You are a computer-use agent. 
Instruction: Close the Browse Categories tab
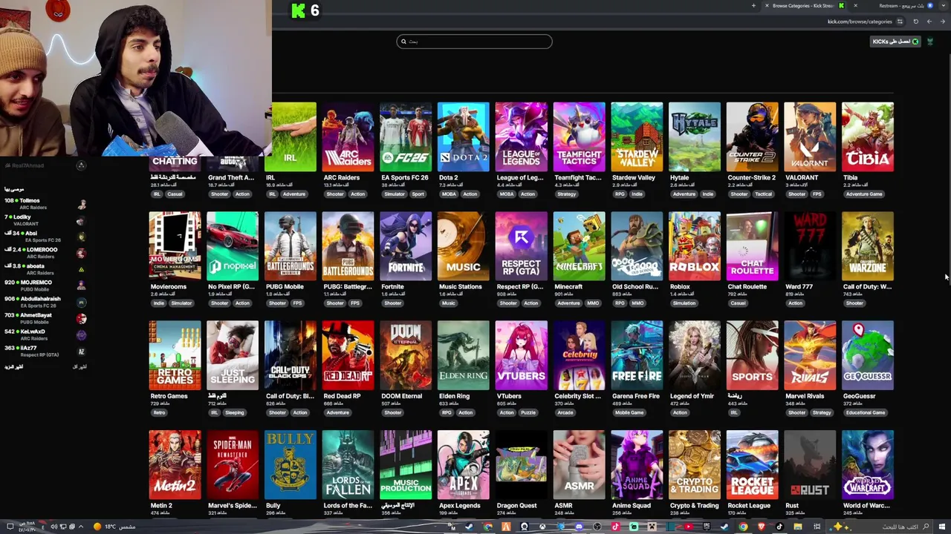pyautogui.click(x=767, y=6)
